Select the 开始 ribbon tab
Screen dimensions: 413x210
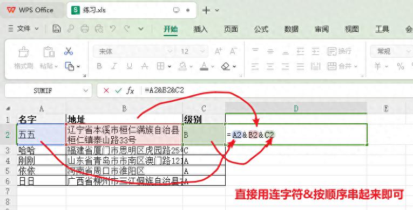pyautogui.click(x=171, y=29)
